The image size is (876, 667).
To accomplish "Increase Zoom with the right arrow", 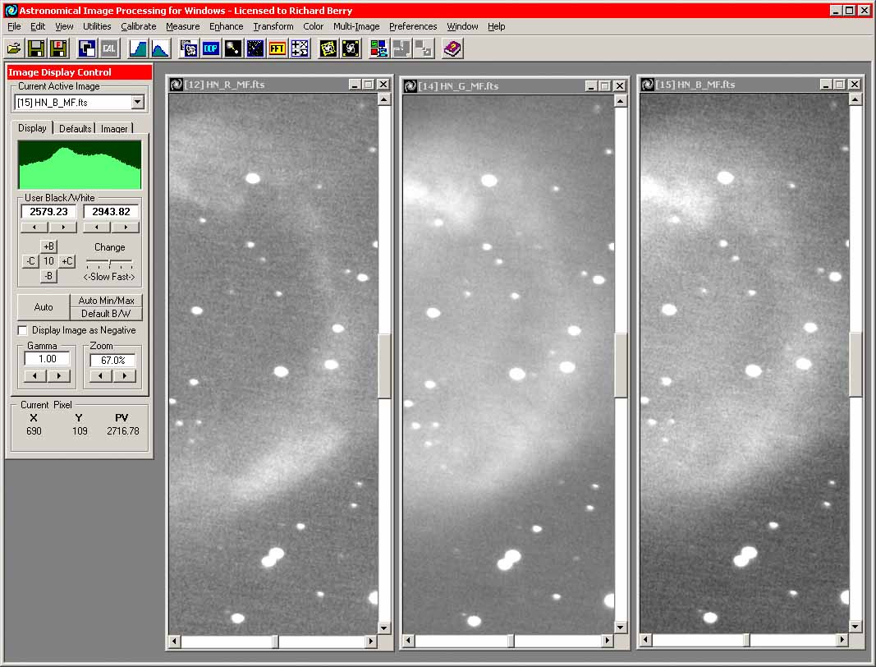I will pyautogui.click(x=124, y=376).
